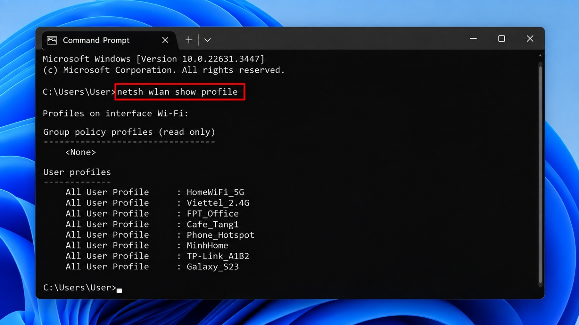Click the Cafe_Tang1 profile name

coord(212,224)
